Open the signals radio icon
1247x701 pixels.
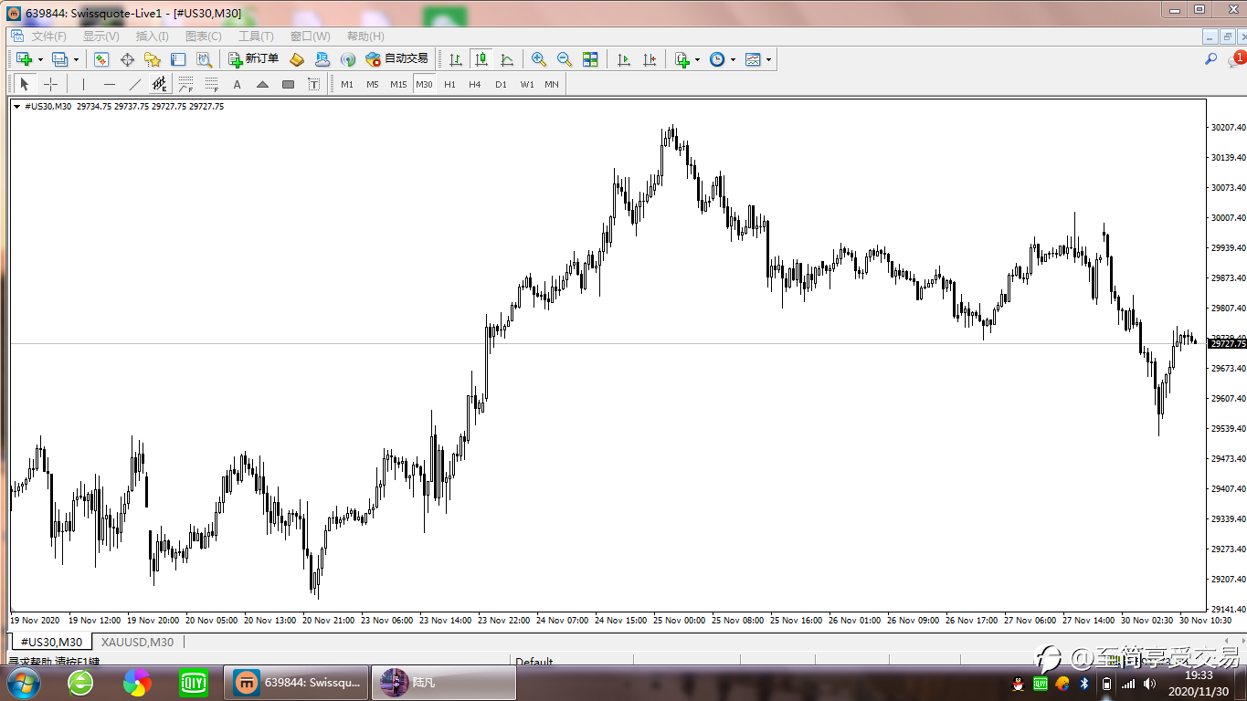pos(347,59)
